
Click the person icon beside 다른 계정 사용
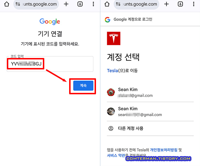click(111, 128)
